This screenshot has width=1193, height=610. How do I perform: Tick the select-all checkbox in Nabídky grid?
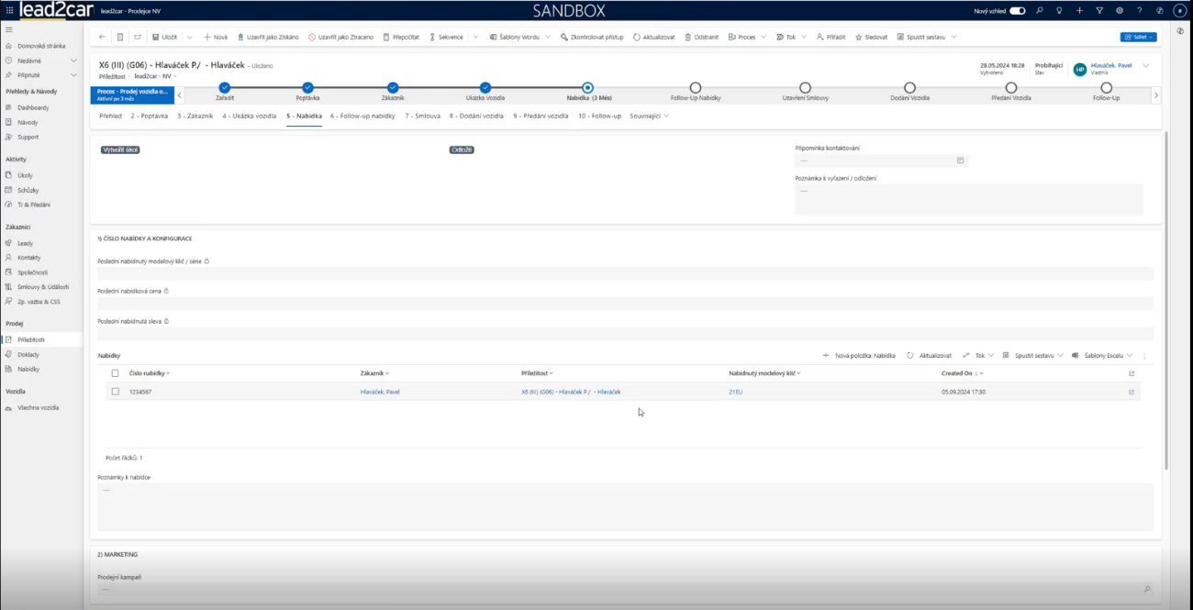point(115,373)
